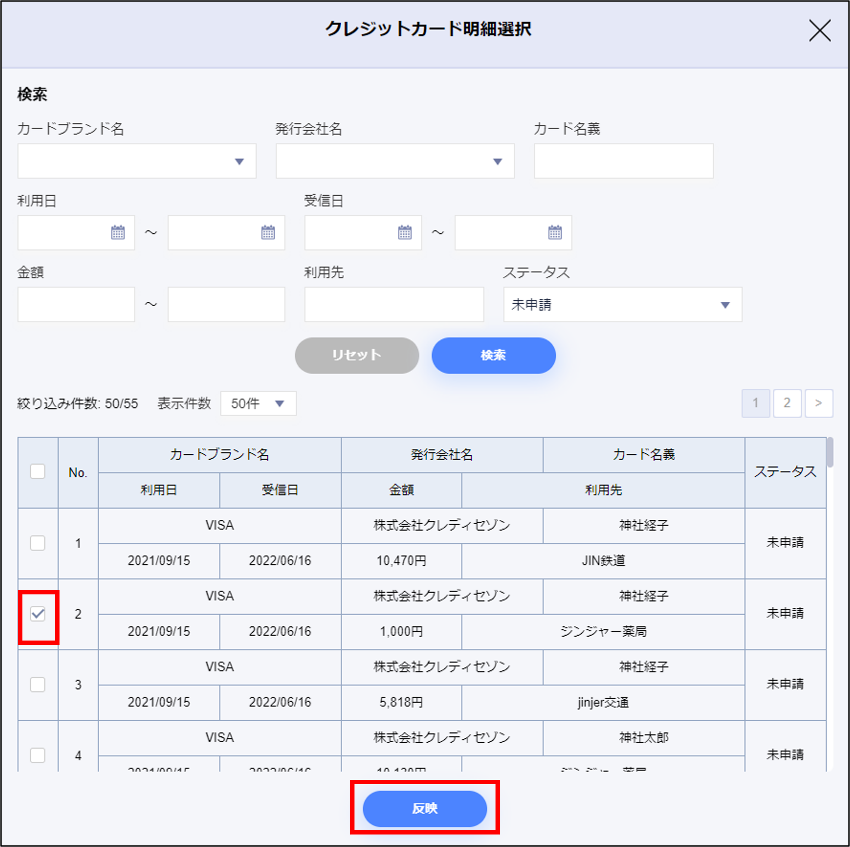Uncheck the row 2 ジンジャー薬局 checkbox
The image size is (850, 847).
tap(38, 614)
